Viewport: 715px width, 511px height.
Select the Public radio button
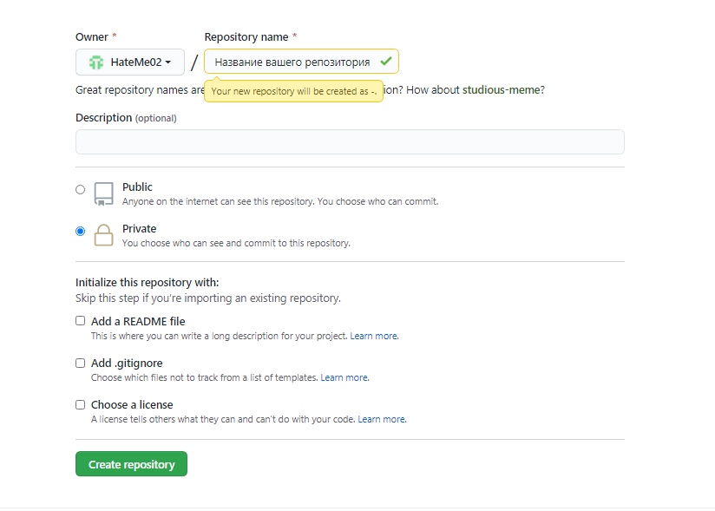(81, 189)
